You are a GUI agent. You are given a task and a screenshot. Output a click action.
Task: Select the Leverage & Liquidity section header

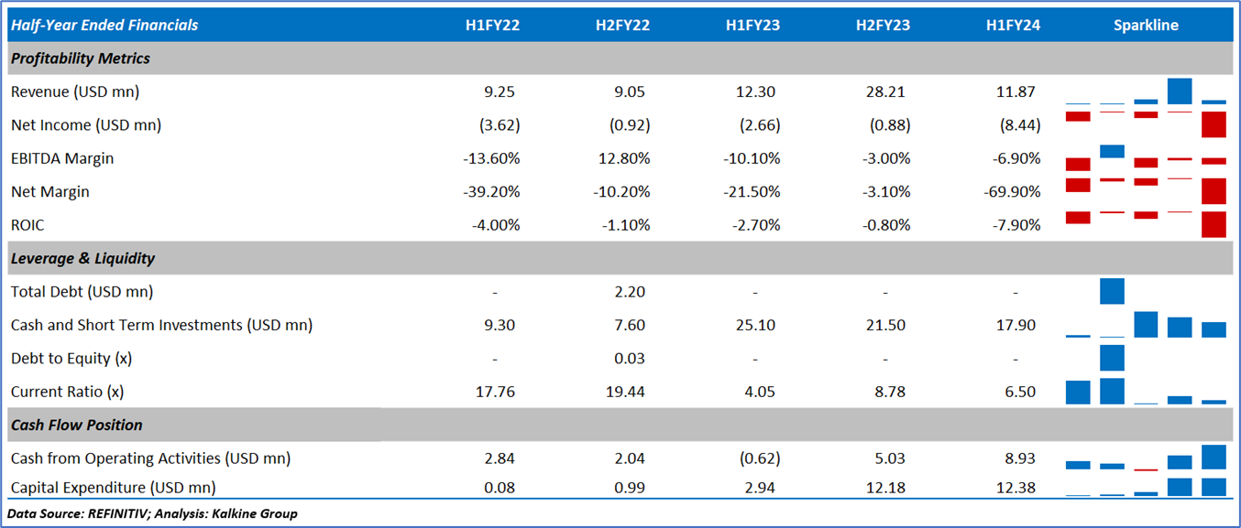82,258
